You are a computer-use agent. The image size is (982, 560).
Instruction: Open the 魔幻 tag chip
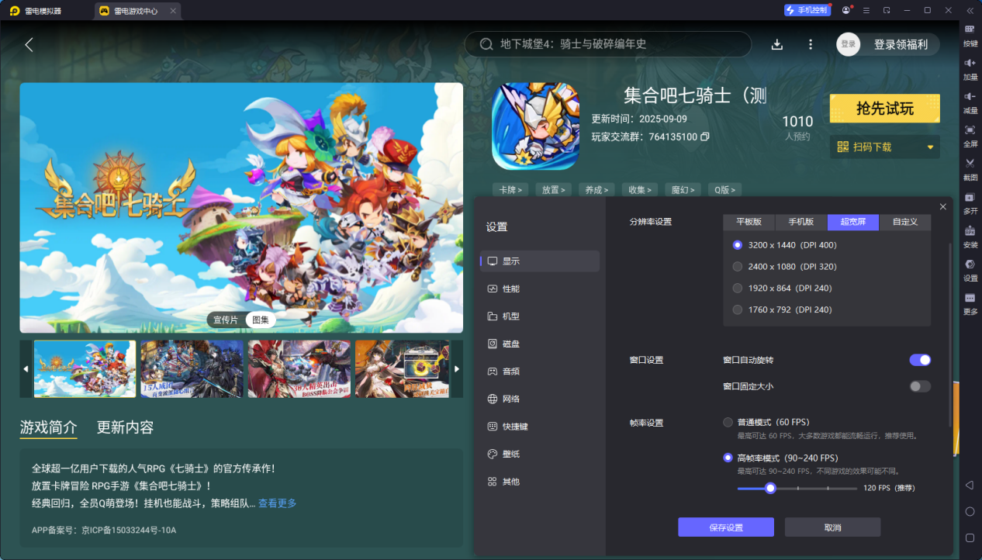point(683,189)
